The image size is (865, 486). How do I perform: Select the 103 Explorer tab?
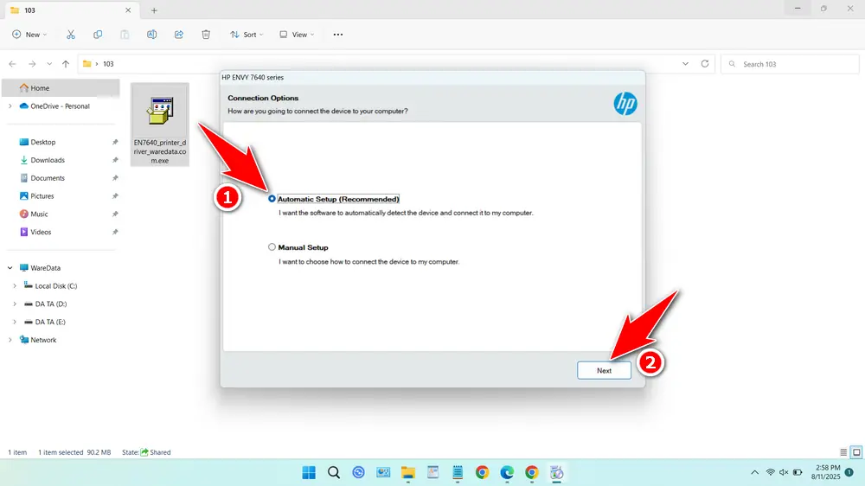[71, 10]
